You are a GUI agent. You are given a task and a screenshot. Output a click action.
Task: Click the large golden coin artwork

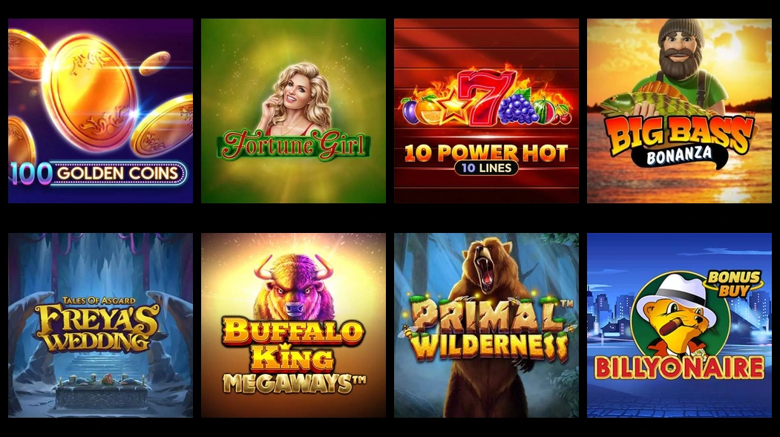point(90,93)
